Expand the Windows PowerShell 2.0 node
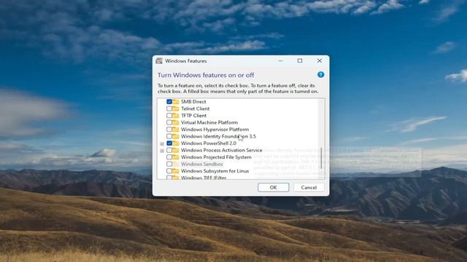 click(x=162, y=144)
